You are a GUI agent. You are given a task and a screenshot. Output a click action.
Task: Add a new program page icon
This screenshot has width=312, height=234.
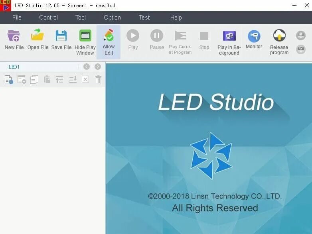coord(9,79)
